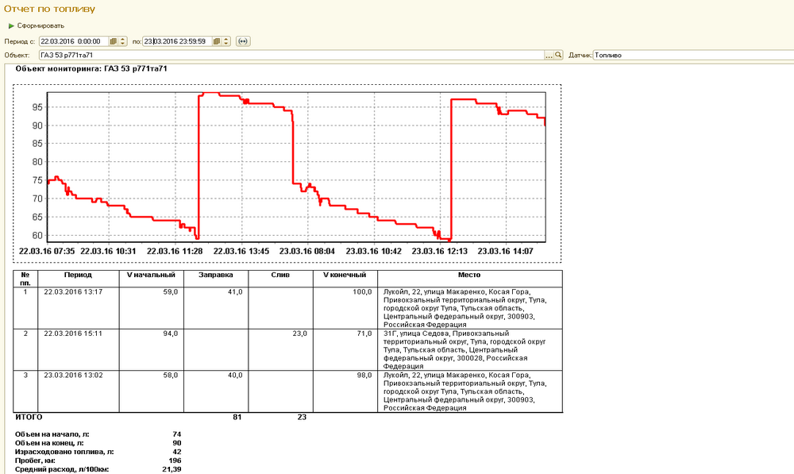Click the Сформировать report button
The height and width of the screenshot is (474, 794).
pyautogui.click(x=37, y=26)
